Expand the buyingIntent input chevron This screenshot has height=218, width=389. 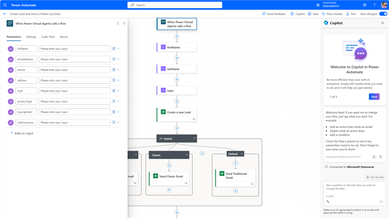tap(118, 112)
